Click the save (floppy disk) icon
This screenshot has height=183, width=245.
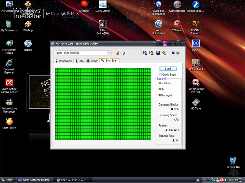coord(158,53)
